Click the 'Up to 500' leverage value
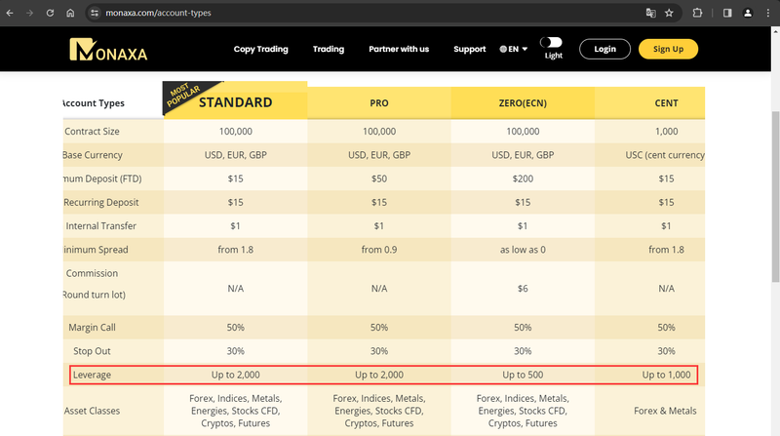 [x=523, y=375]
